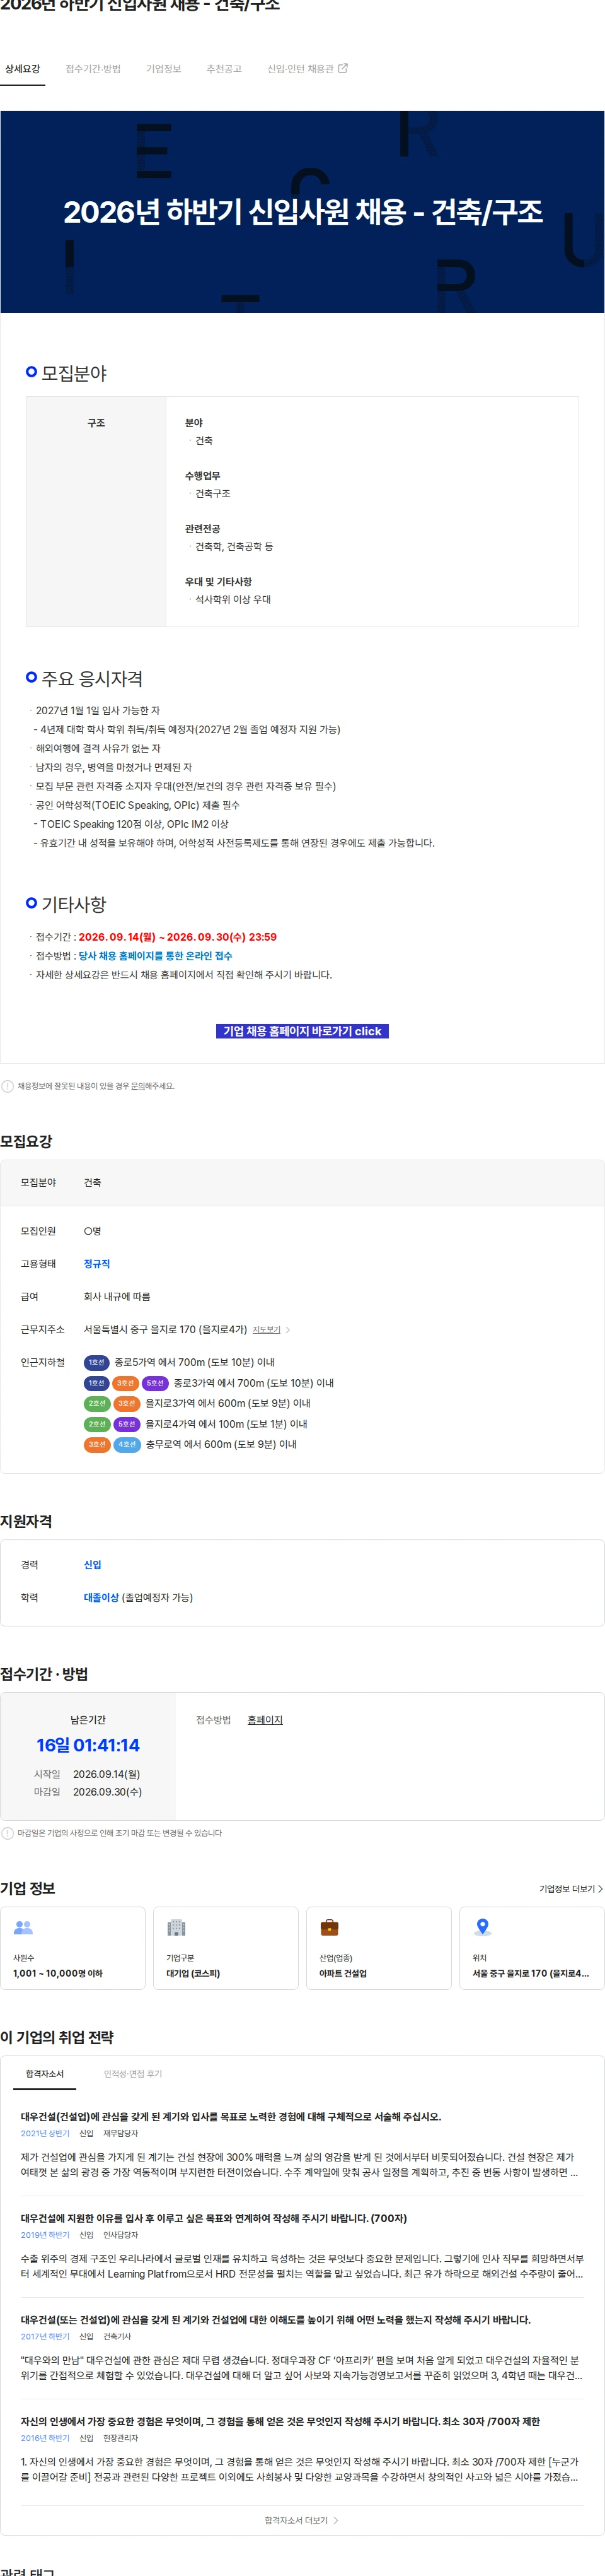Click 홈페이지 application method link

click(x=265, y=1720)
